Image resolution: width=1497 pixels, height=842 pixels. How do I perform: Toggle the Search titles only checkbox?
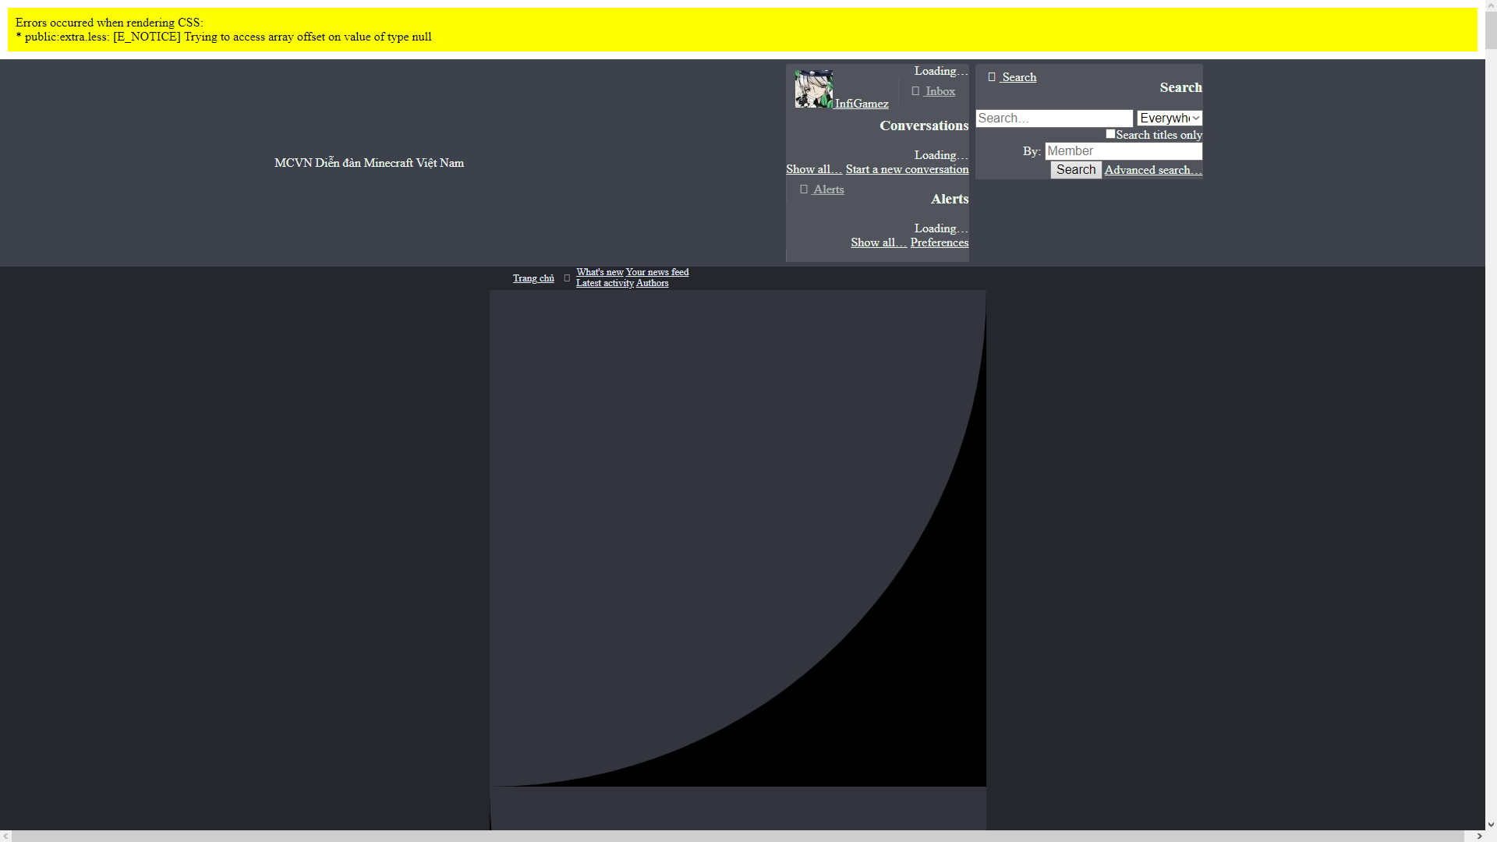click(1110, 134)
